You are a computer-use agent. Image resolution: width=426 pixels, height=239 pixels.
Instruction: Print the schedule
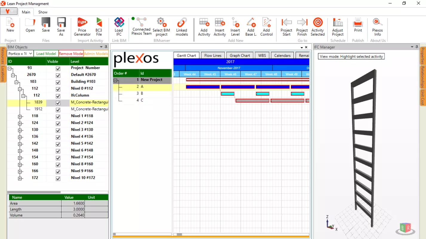pos(358,25)
